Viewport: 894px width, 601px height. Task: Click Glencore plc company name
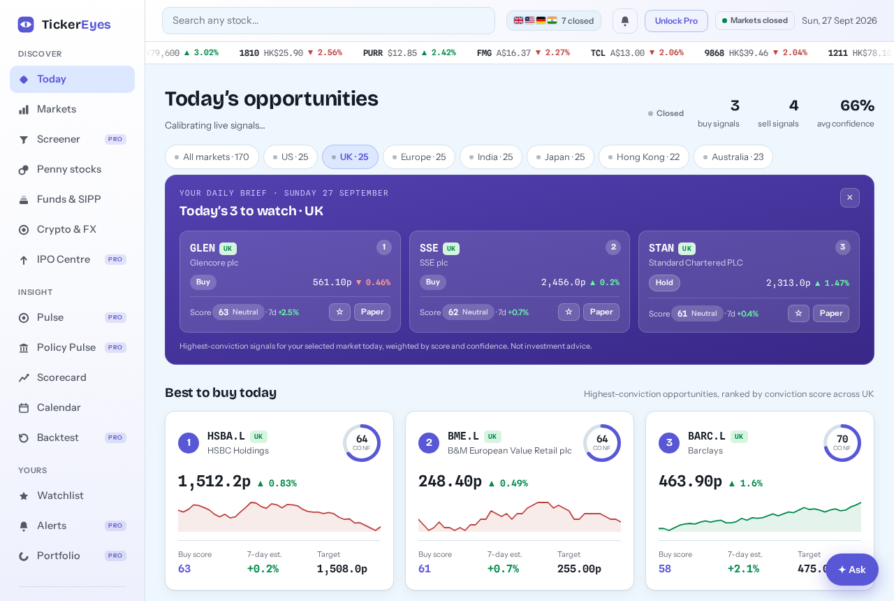coord(214,263)
